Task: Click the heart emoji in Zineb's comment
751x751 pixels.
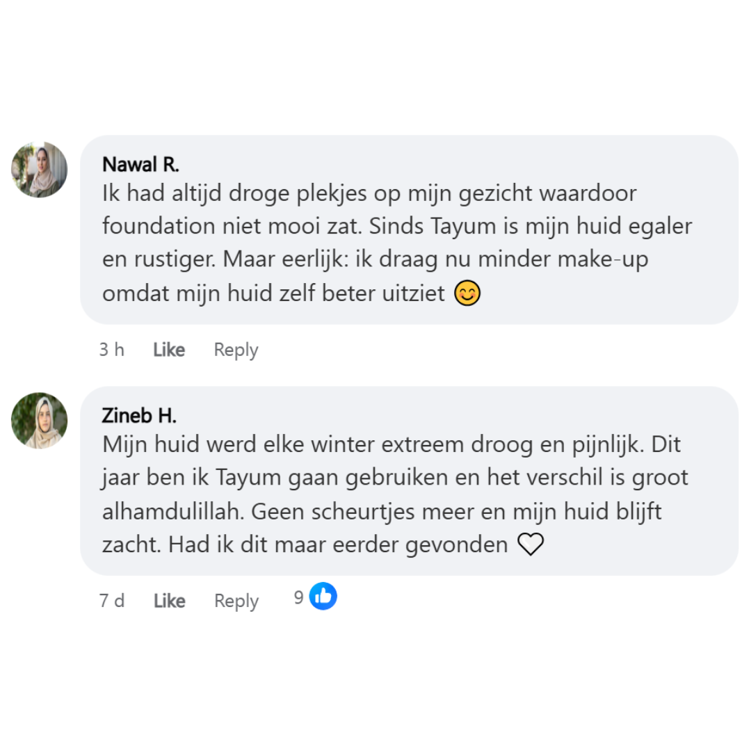Action: [531, 544]
